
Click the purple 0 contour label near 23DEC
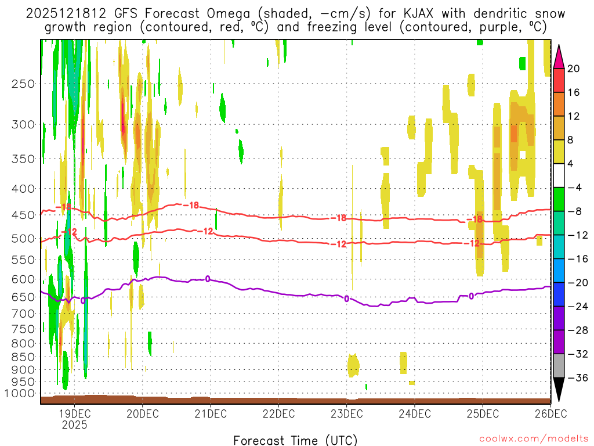pyautogui.click(x=346, y=299)
